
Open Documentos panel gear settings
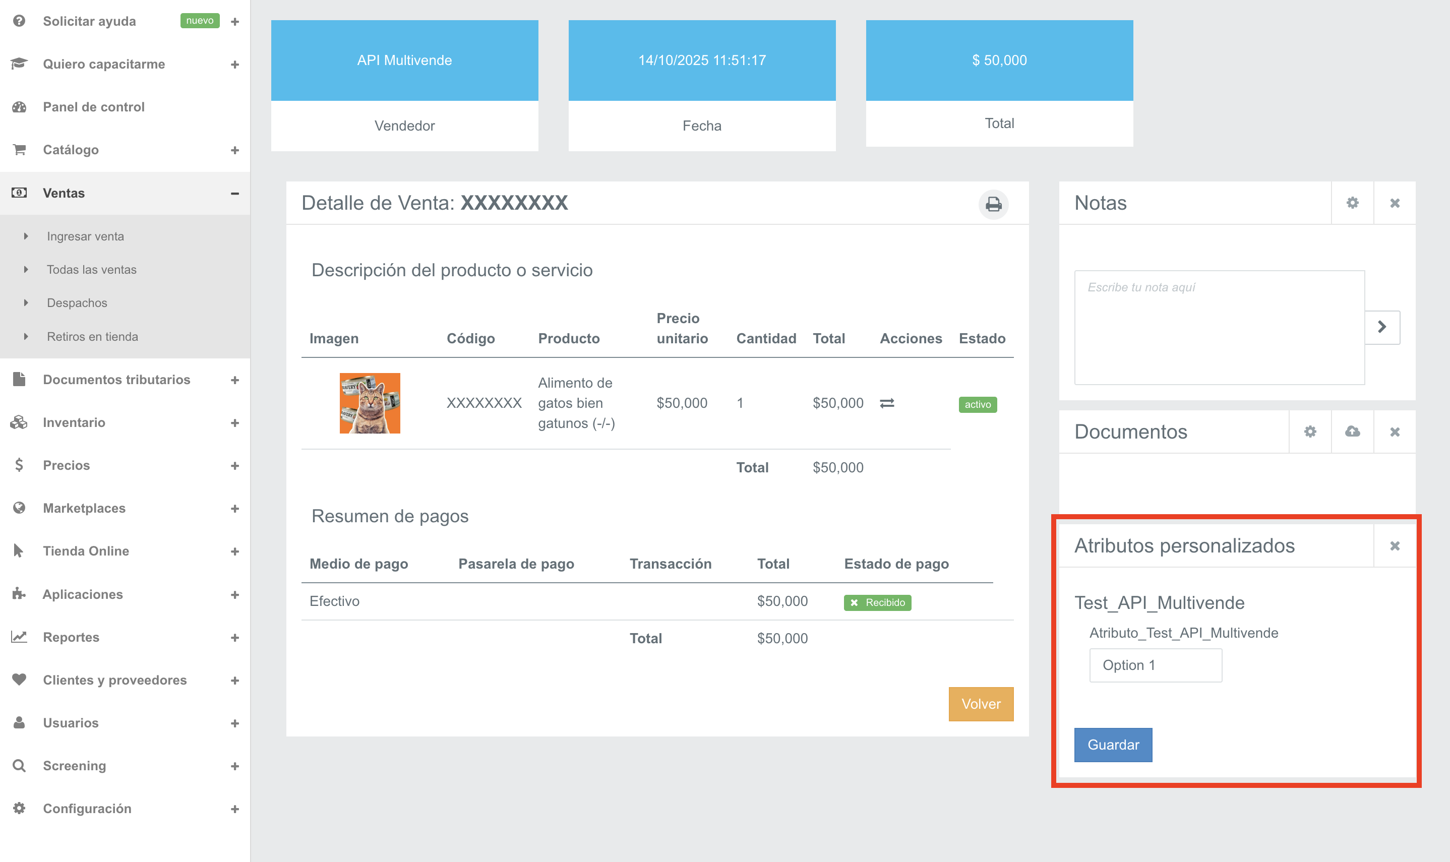1309,431
